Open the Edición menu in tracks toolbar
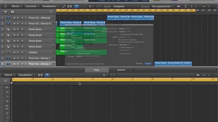Viewport: 218px width, 122px height. pyautogui.click(x=17, y=6)
